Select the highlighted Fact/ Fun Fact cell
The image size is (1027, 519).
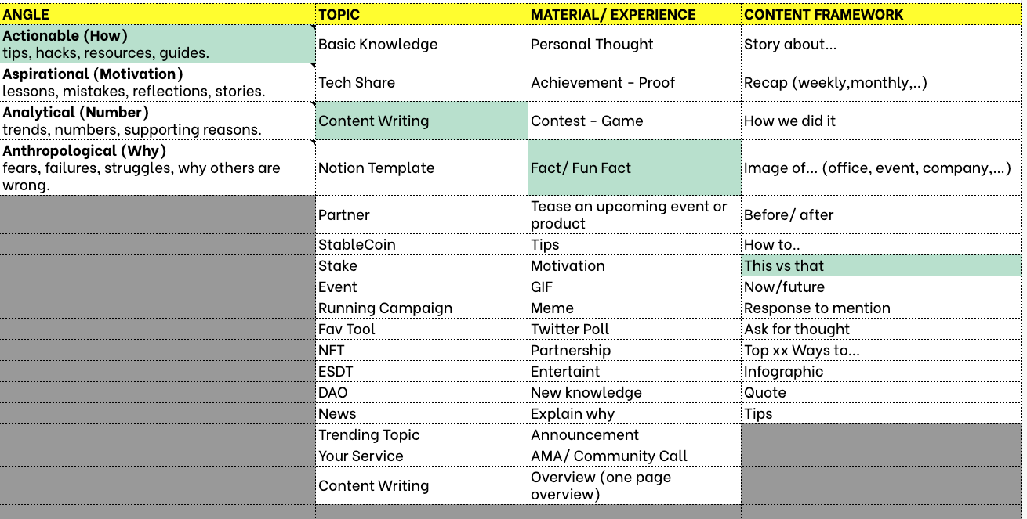pyautogui.click(x=633, y=168)
